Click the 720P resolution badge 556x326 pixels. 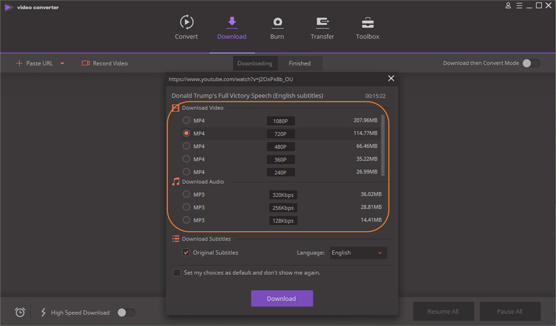click(x=281, y=134)
